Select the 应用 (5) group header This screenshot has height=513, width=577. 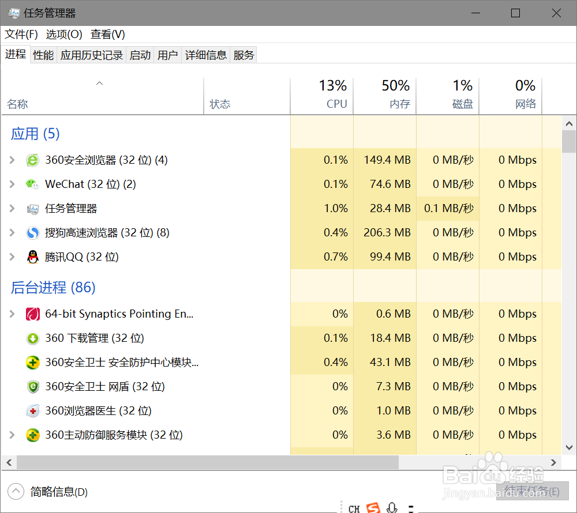click(x=35, y=134)
